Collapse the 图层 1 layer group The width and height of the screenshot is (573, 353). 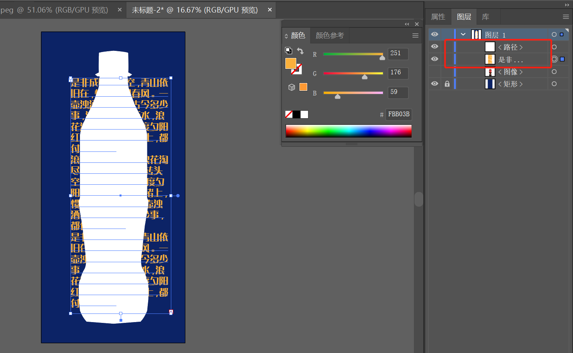[463, 34]
